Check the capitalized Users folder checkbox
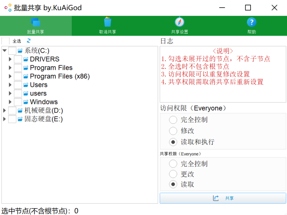 click(18, 85)
